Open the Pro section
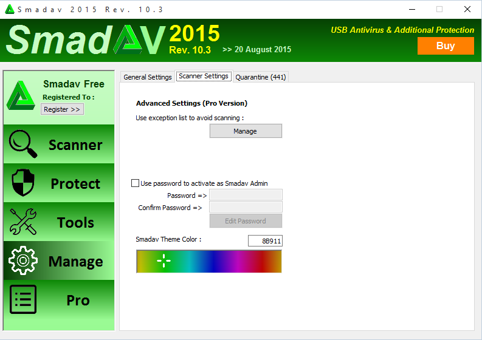 pyautogui.click(x=59, y=299)
